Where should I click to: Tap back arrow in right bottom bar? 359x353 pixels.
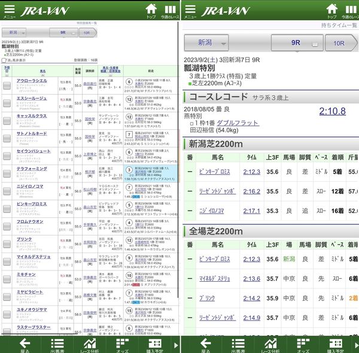coord(205,345)
